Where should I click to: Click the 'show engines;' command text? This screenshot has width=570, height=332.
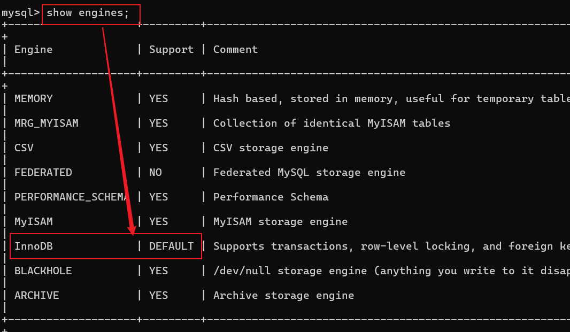(x=88, y=13)
